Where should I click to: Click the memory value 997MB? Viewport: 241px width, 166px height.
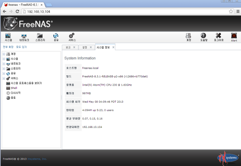click(x=87, y=93)
